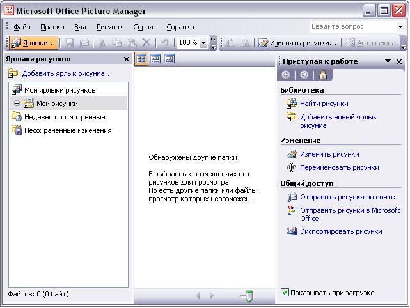Screen dimensions: 410x308
Task: Select Мои рисунки folder
Action: 57,104
